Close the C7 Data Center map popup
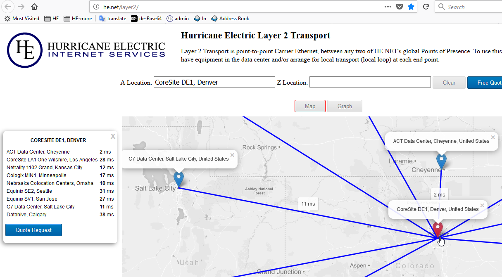The width and height of the screenshot is (502, 277). pyautogui.click(x=232, y=155)
